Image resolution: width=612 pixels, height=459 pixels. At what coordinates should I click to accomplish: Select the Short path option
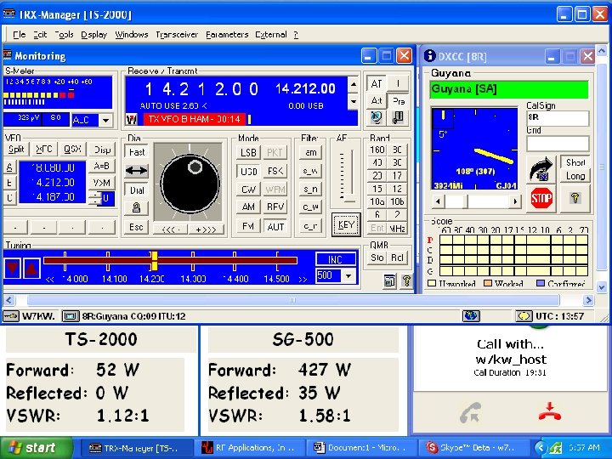[575, 162]
